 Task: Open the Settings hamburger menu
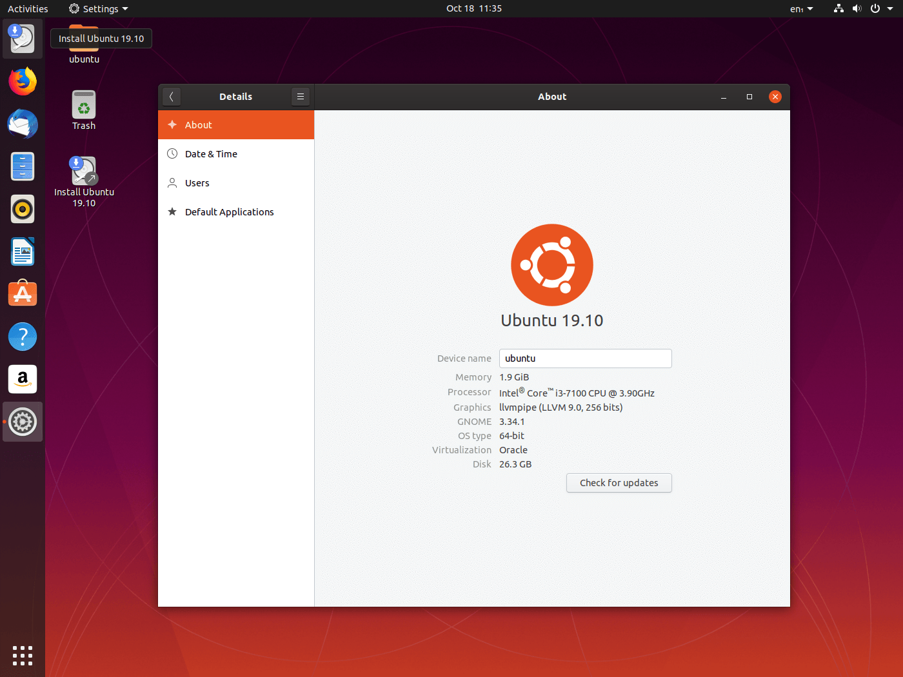(x=301, y=97)
